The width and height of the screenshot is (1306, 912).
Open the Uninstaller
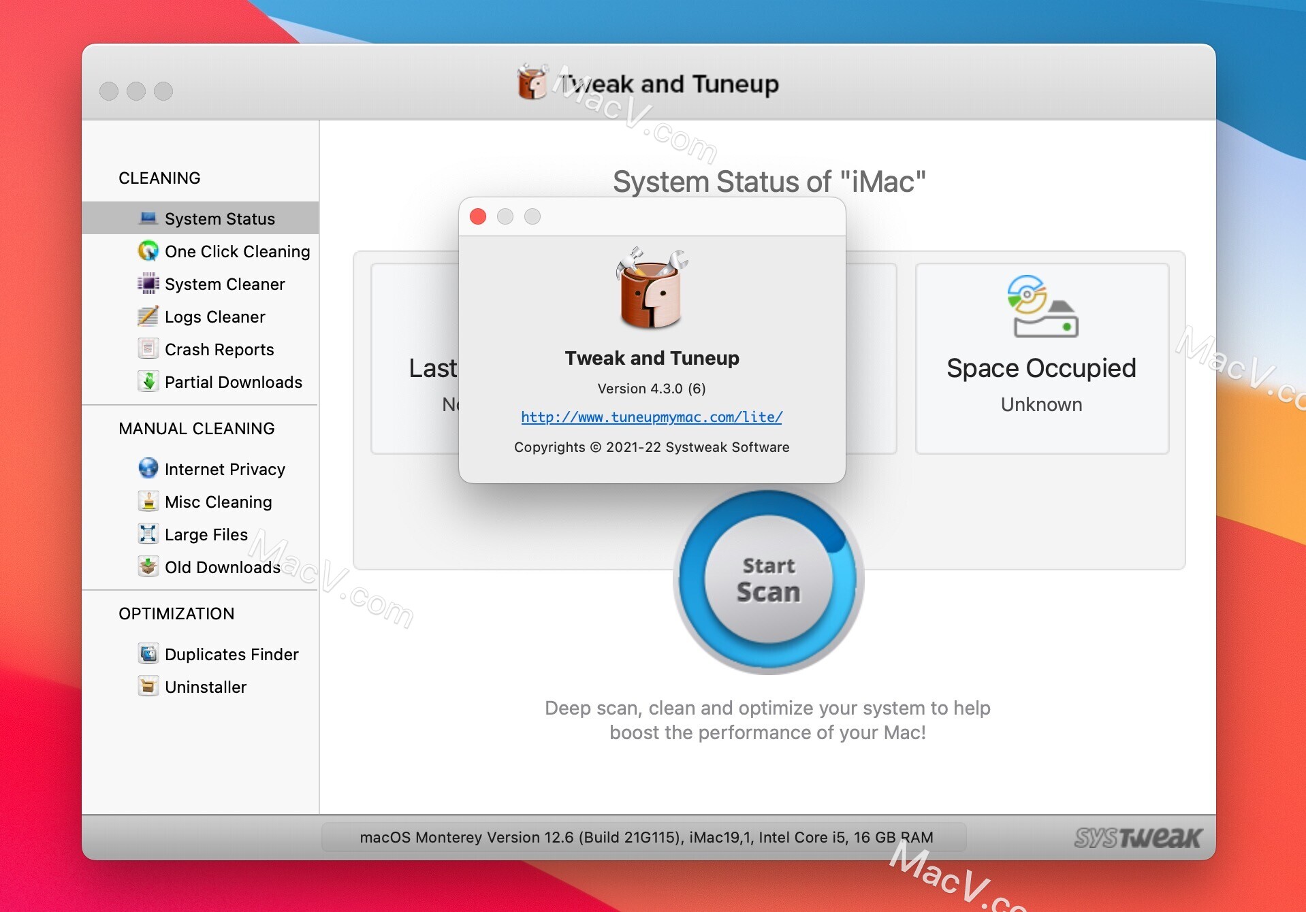(x=200, y=687)
